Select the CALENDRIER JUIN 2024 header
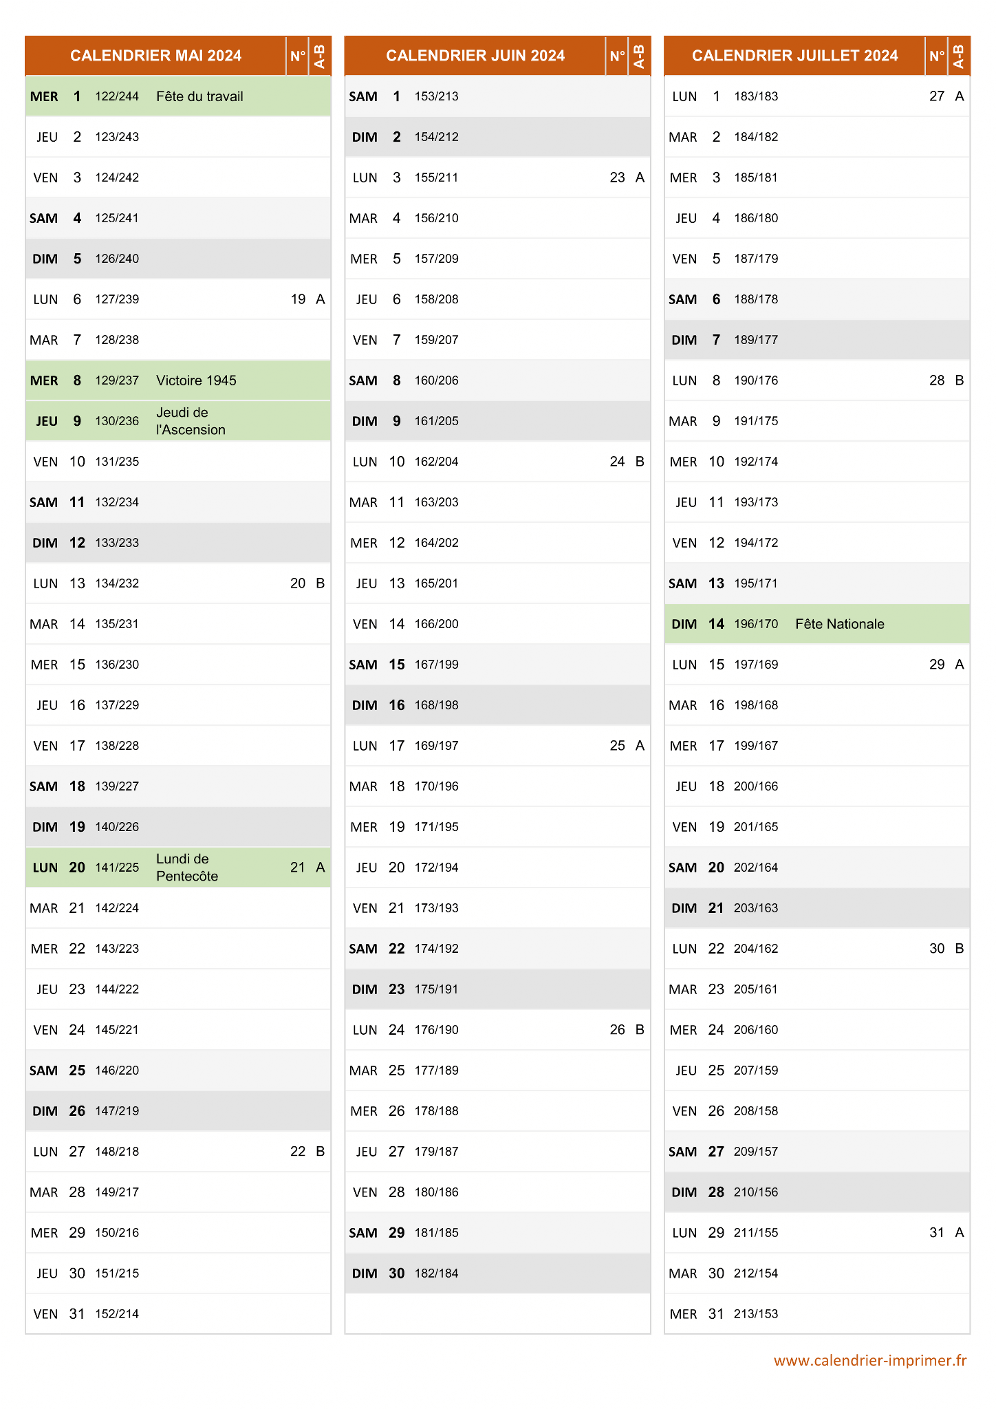Viewport: 996px width, 1409px height. pyautogui.click(x=475, y=56)
